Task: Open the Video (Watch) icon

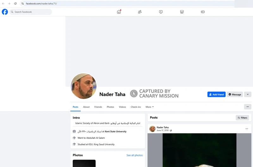Action: click(161, 12)
